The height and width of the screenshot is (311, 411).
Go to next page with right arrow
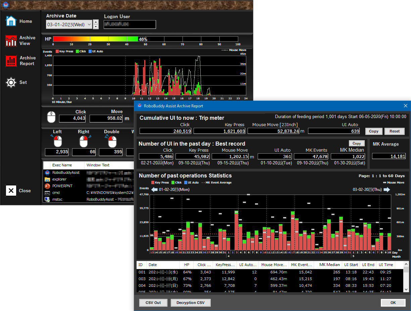pos(387,190)
